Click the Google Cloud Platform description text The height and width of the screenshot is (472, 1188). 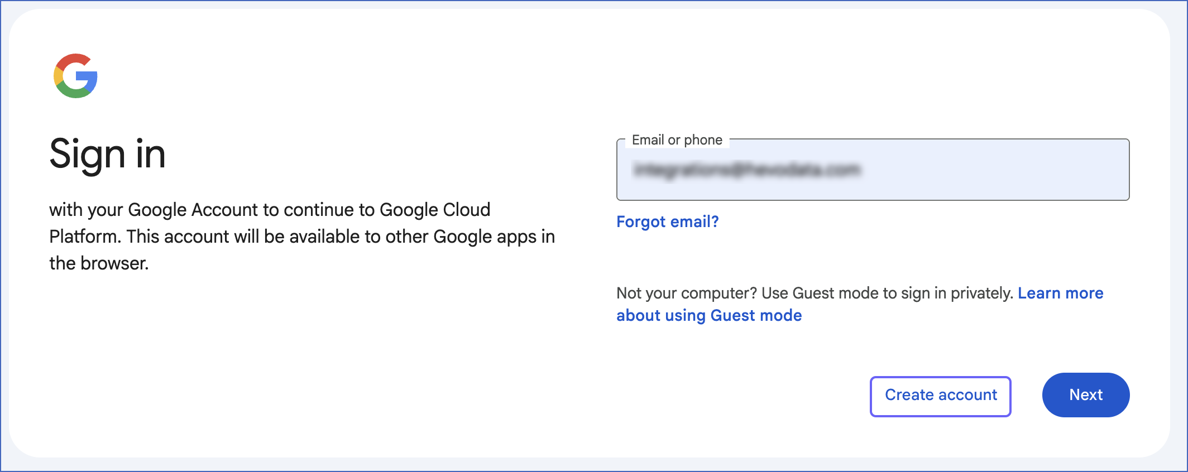[x=301, y=236]
